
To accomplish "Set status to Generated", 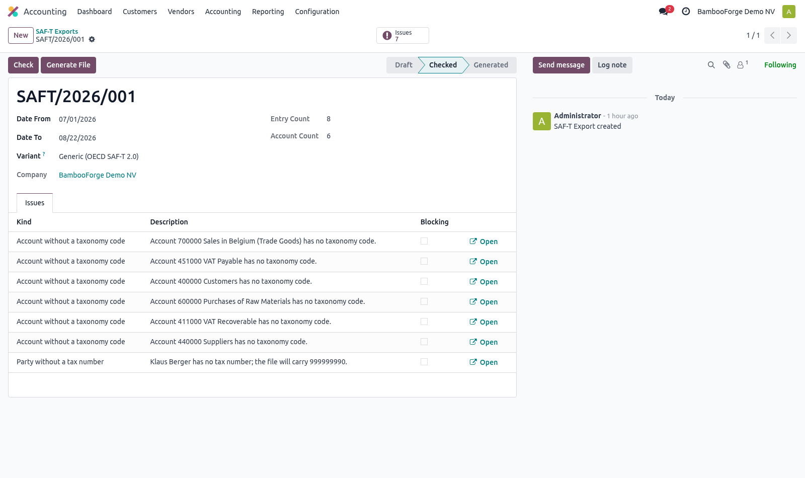I will coord(491,65).
